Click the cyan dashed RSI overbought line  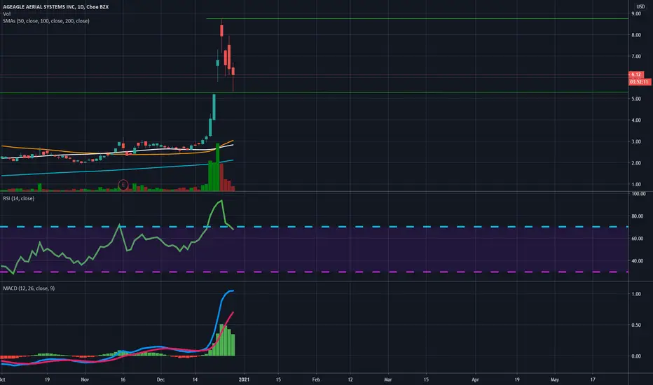tap(314, 227)
